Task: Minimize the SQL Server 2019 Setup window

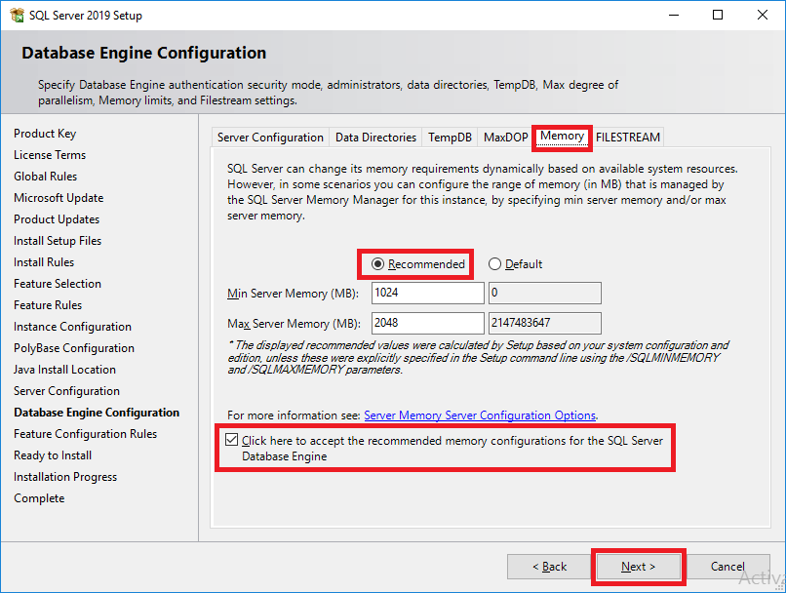Action: click(674, 15)
